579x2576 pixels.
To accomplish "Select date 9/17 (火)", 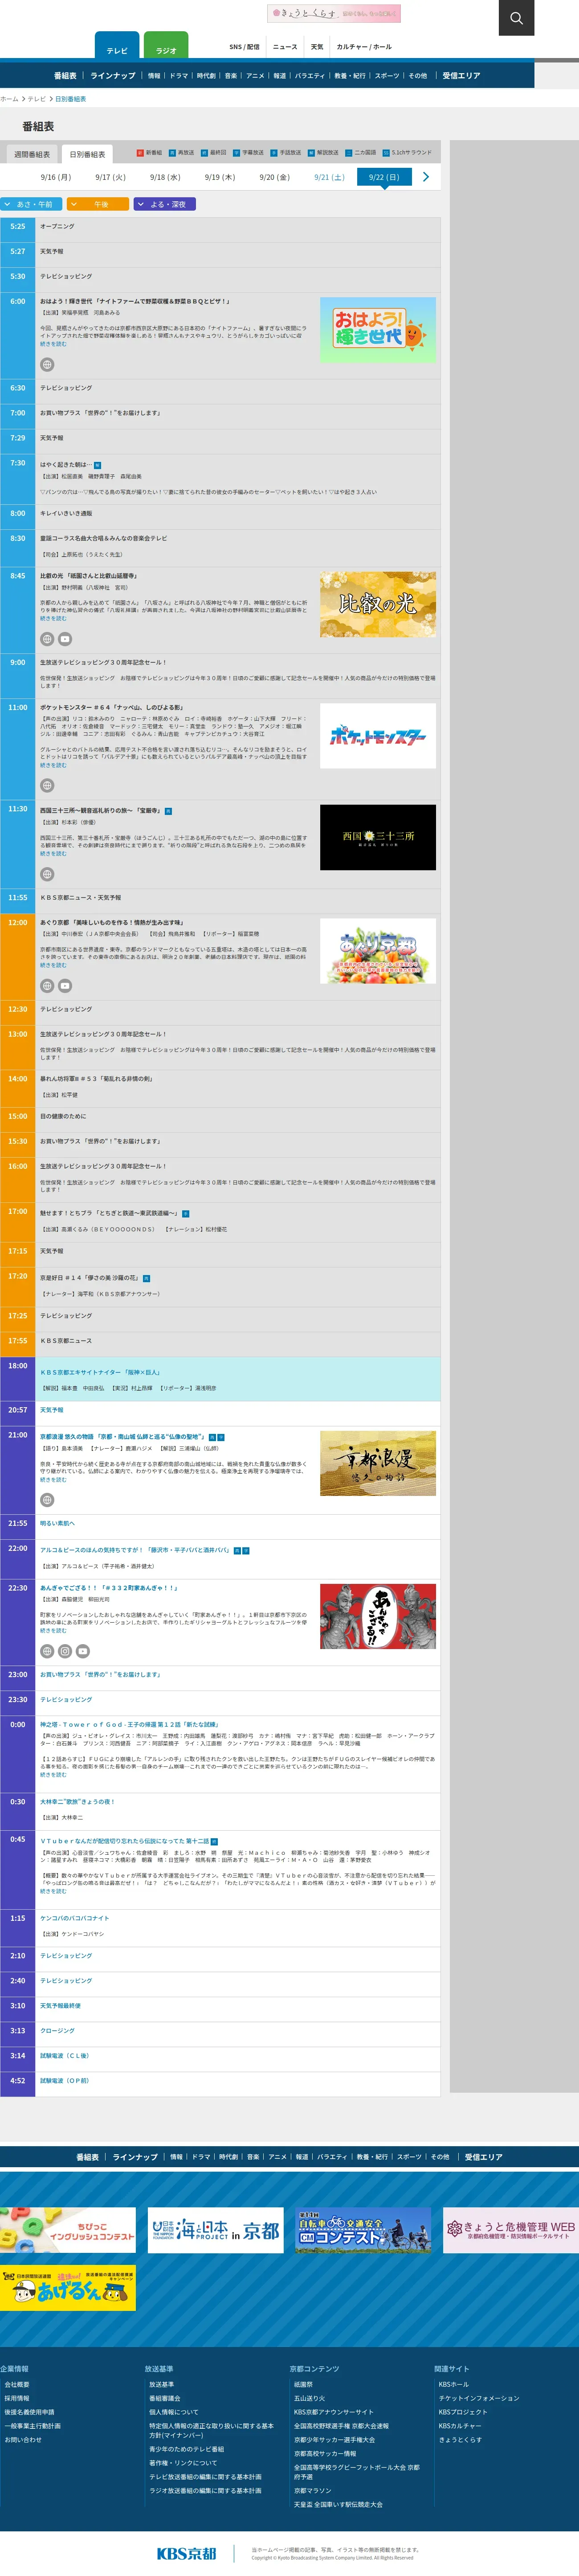I will (111, 177).
